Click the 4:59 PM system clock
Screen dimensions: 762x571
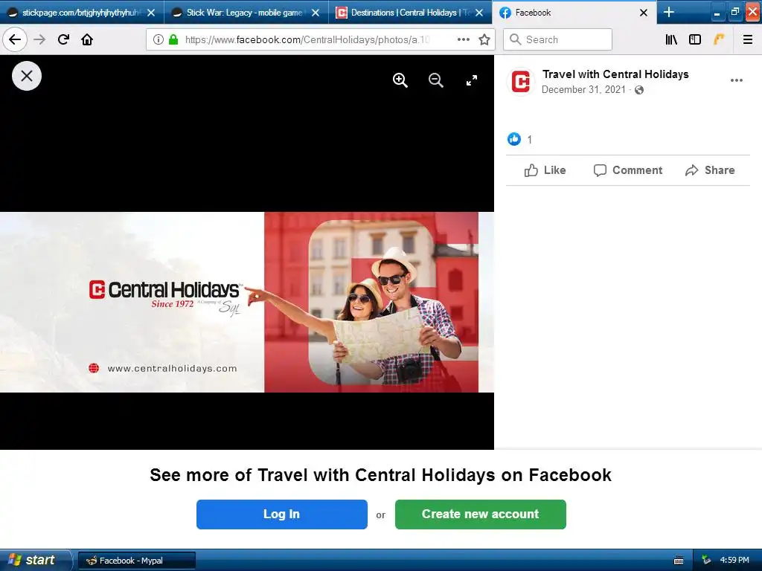(x=734, y=561)
